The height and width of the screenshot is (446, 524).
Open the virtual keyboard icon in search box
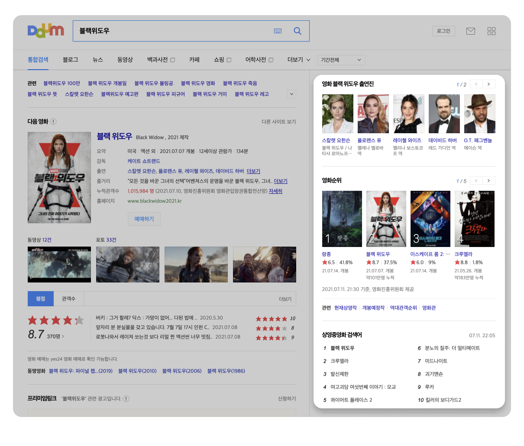(x=278, y=31)
